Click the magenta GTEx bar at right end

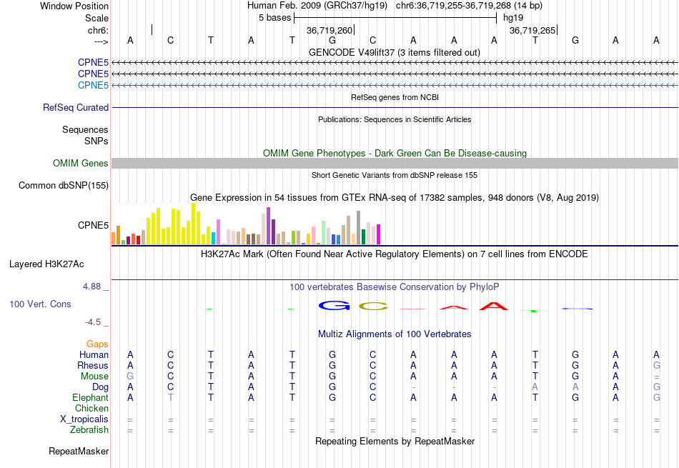[379, 234]
